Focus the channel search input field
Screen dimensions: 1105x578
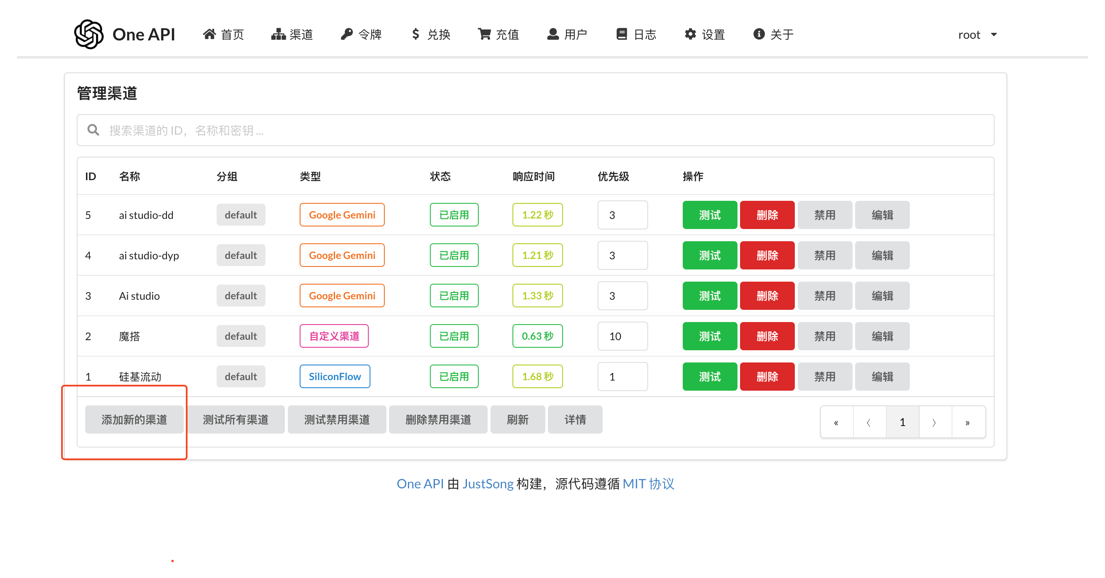coord(535,130)
